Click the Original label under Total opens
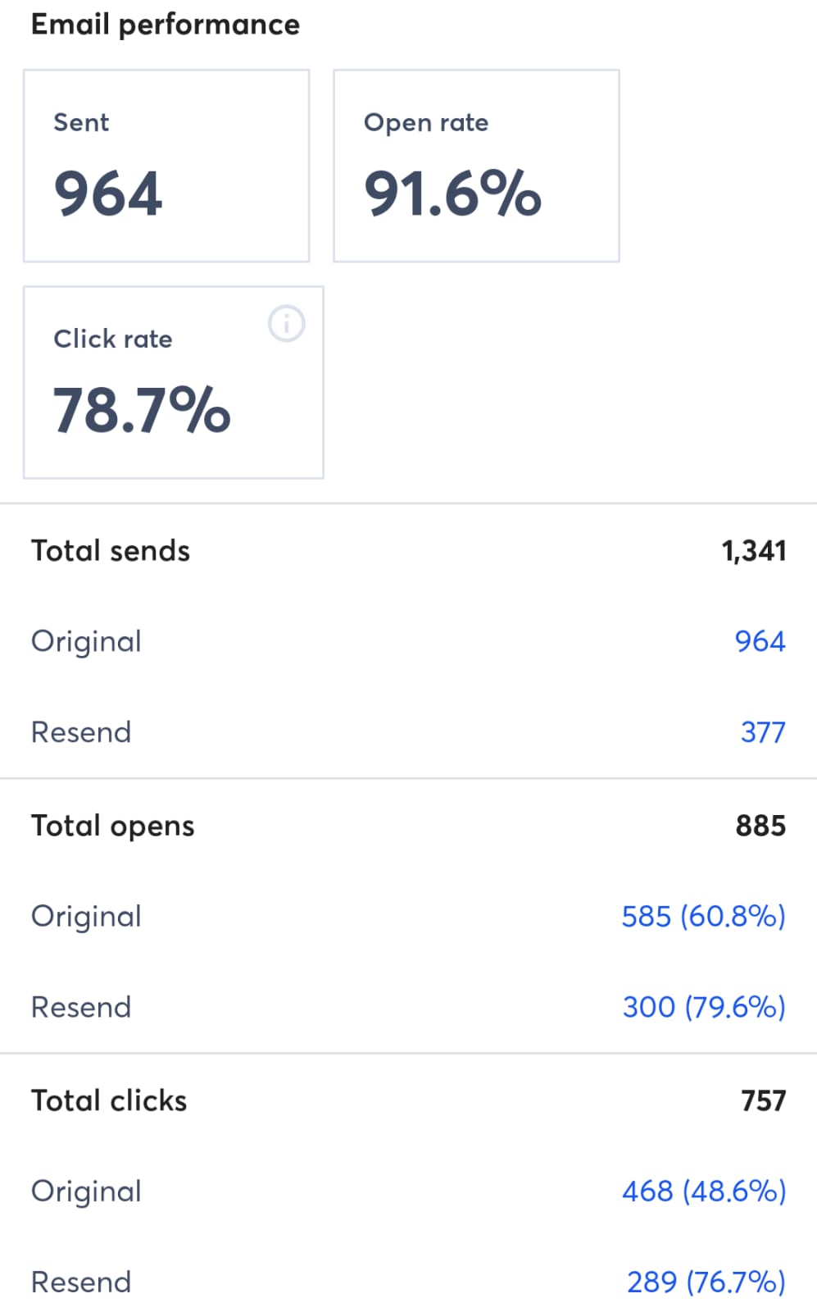 pos(85,916)
